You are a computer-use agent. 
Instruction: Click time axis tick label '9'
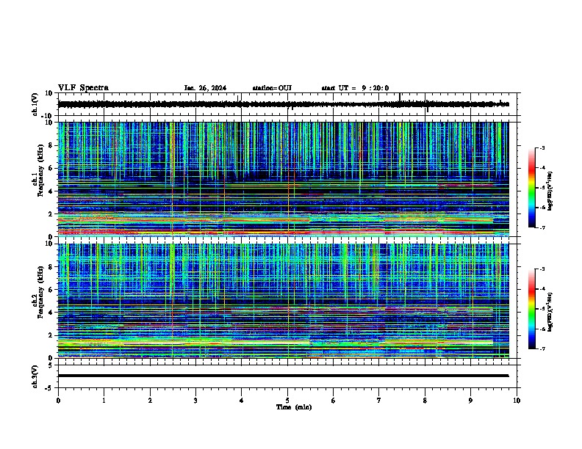pos(470,401)
